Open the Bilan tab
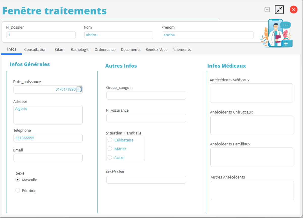This screenshot has height=218, width=303. (59, 50)
